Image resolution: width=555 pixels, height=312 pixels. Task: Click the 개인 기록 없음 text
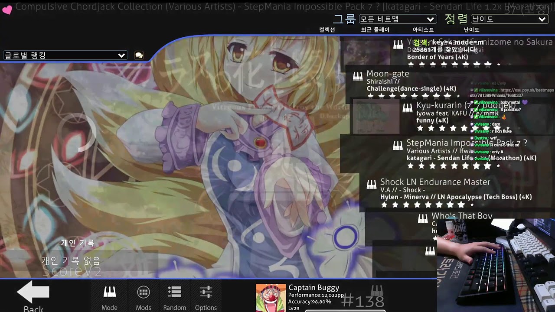tap(71, 260)
